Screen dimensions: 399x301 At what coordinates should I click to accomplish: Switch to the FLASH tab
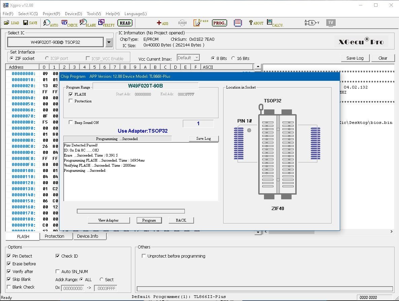(x=23, y=236)
